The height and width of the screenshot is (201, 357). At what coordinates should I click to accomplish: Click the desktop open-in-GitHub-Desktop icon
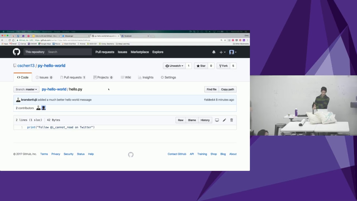(217, 120)
